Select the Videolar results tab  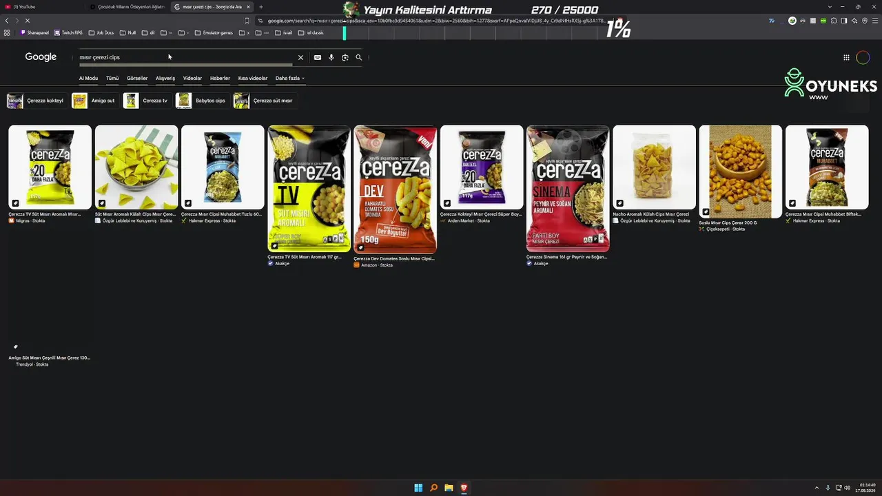coord(192,79)
